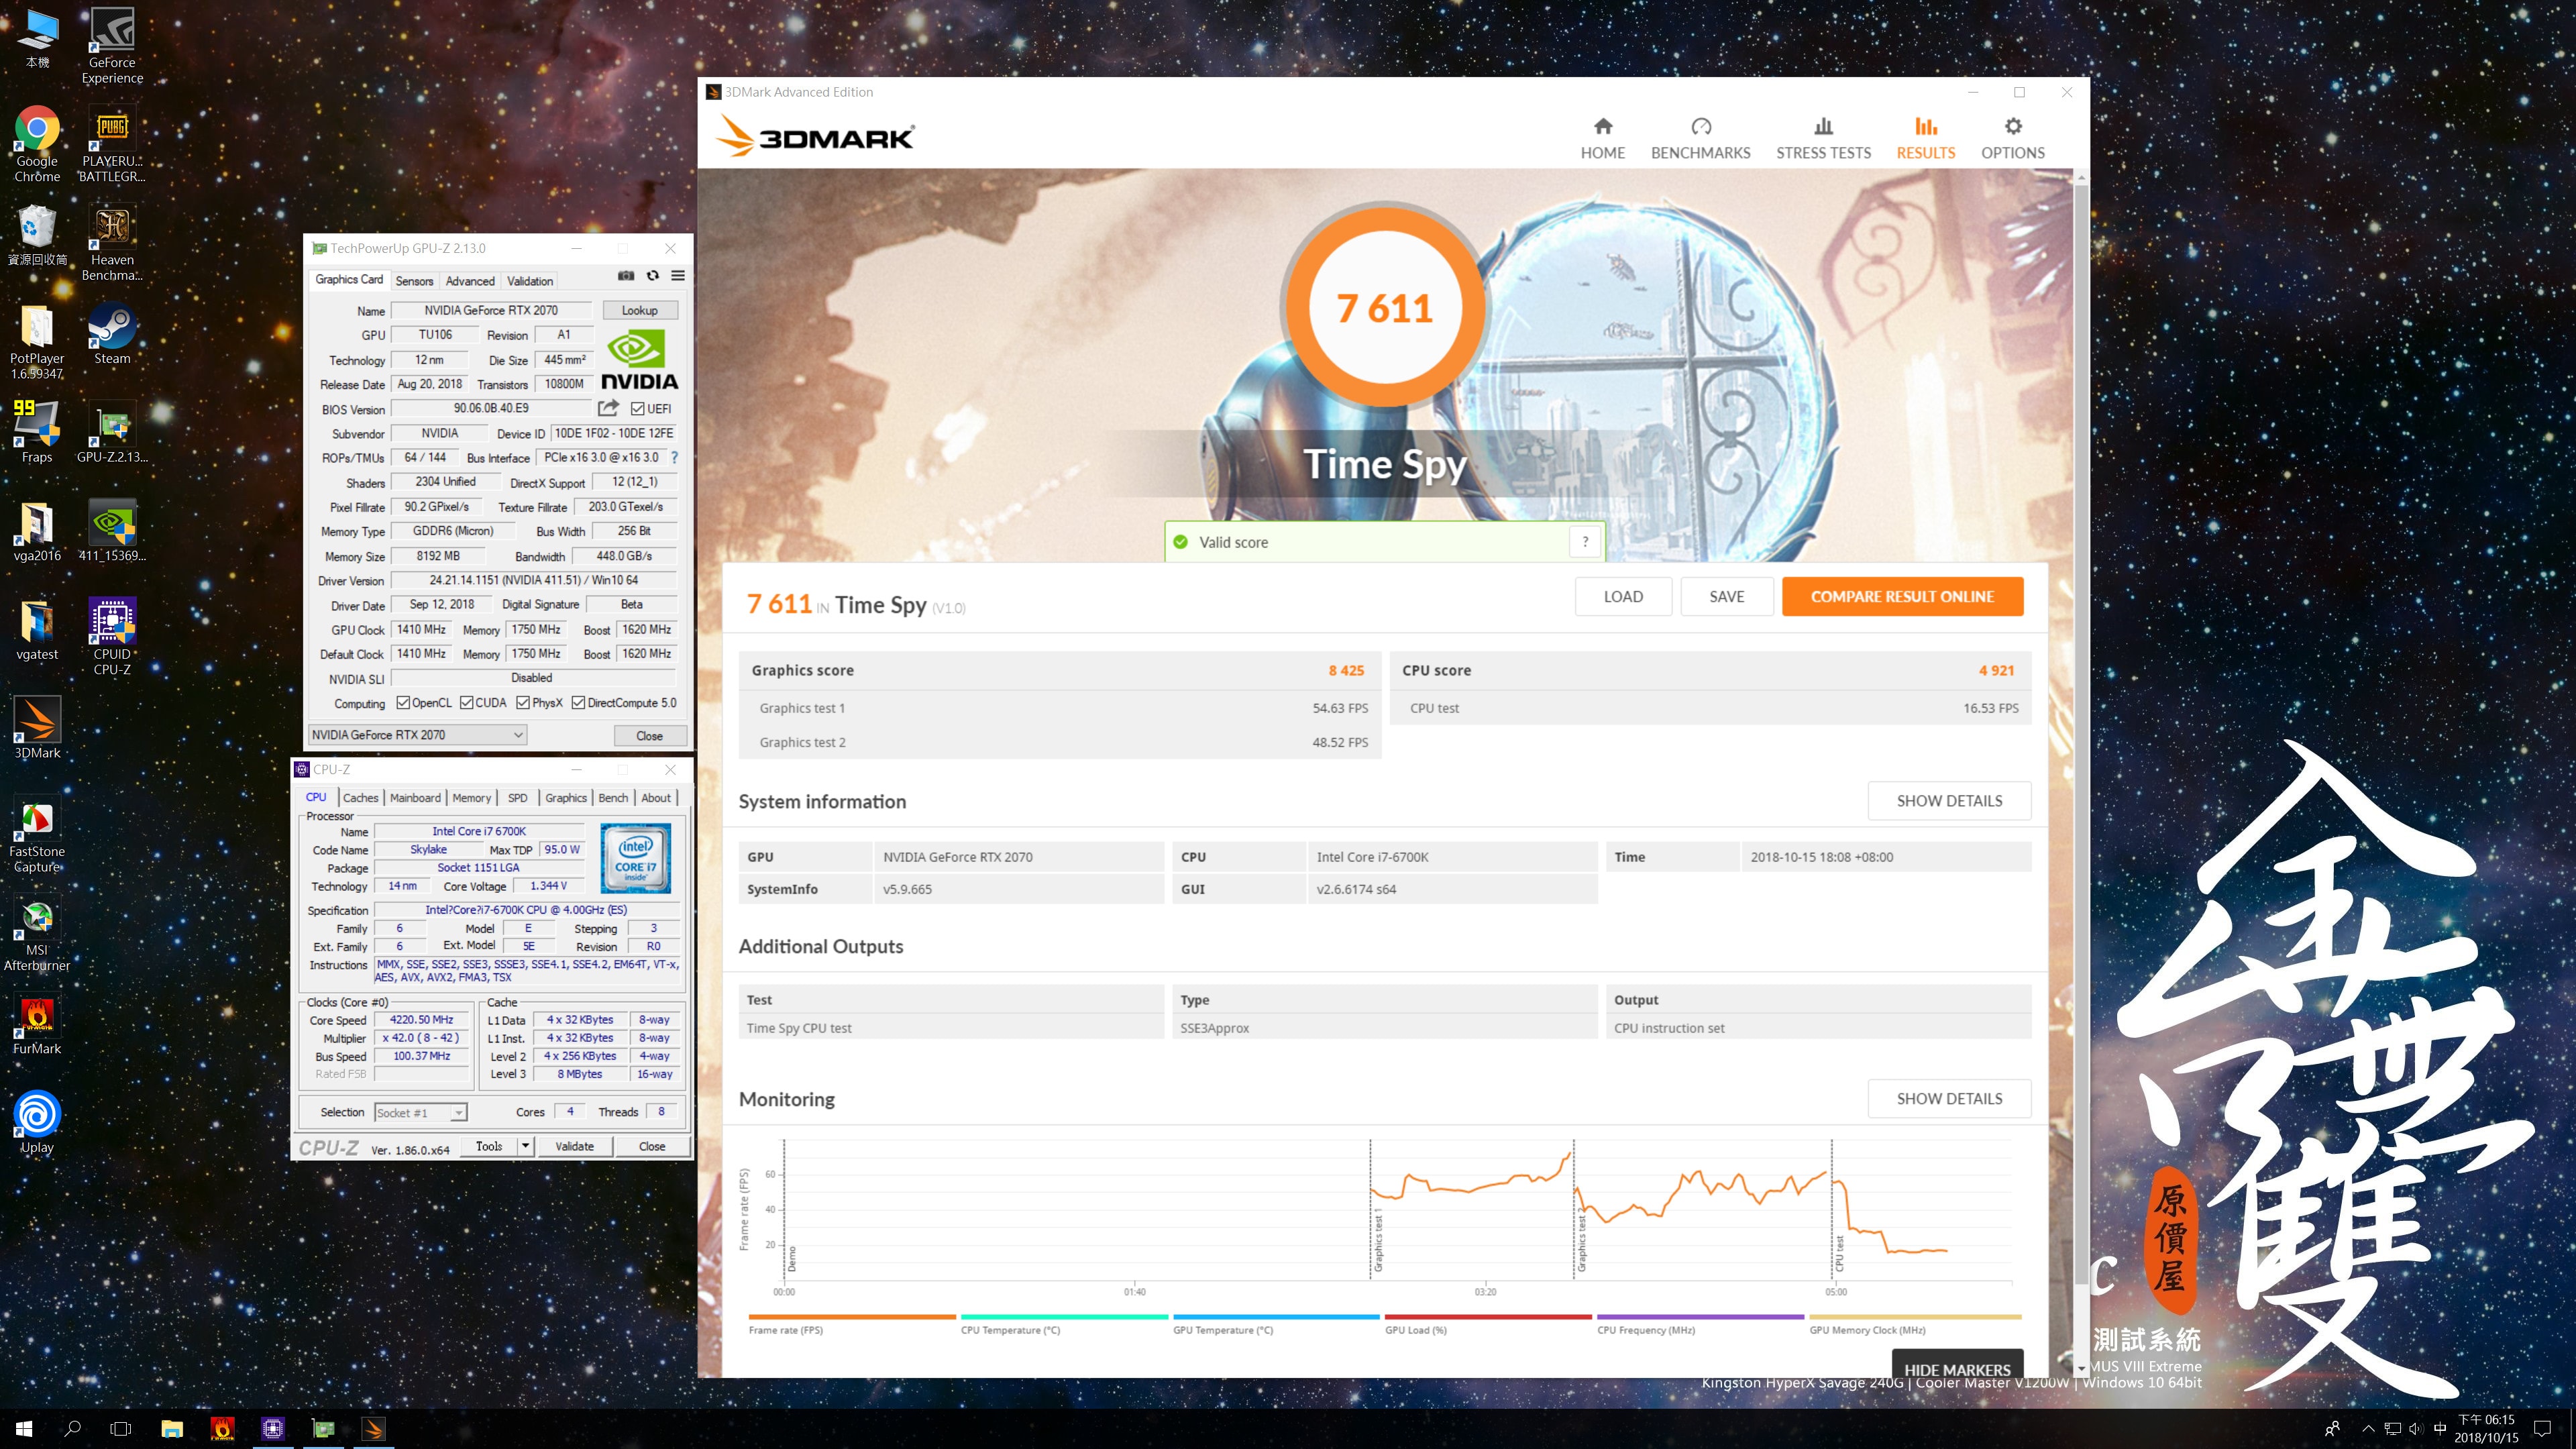Click Valid score help question mark
The width and height of the screenshot is (2576, 1449).
(1585, 541)
